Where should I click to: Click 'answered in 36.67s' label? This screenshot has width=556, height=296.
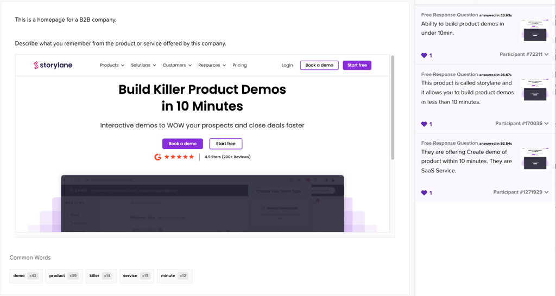tap(495, 75)
